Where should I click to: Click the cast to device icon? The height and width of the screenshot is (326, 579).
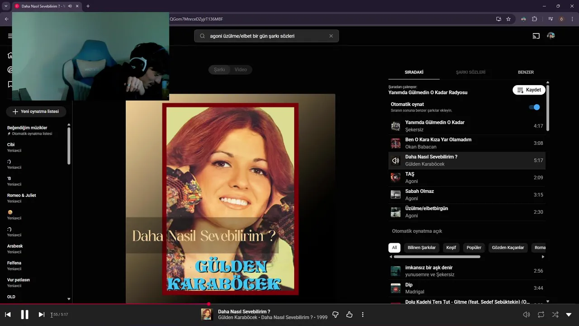pos(536,36)
